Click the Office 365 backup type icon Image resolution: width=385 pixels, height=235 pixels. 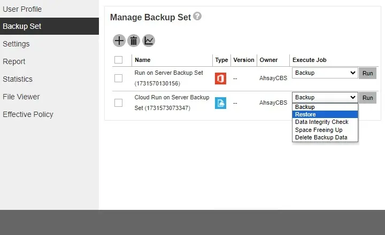tap(220, 79)
